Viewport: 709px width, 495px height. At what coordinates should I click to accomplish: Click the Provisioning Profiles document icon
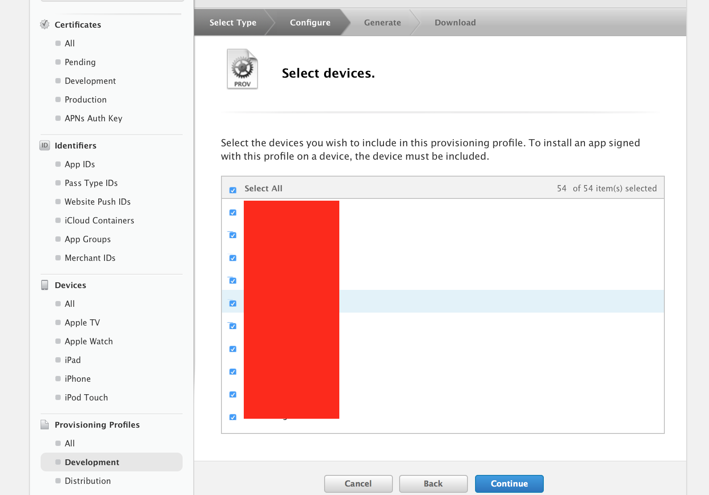pos(45,425)
